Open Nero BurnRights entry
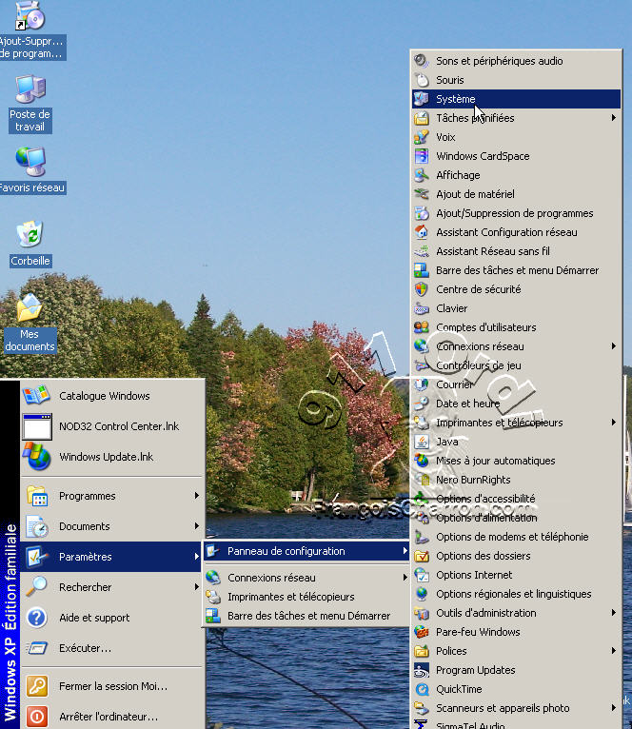 tap(516, 480)
